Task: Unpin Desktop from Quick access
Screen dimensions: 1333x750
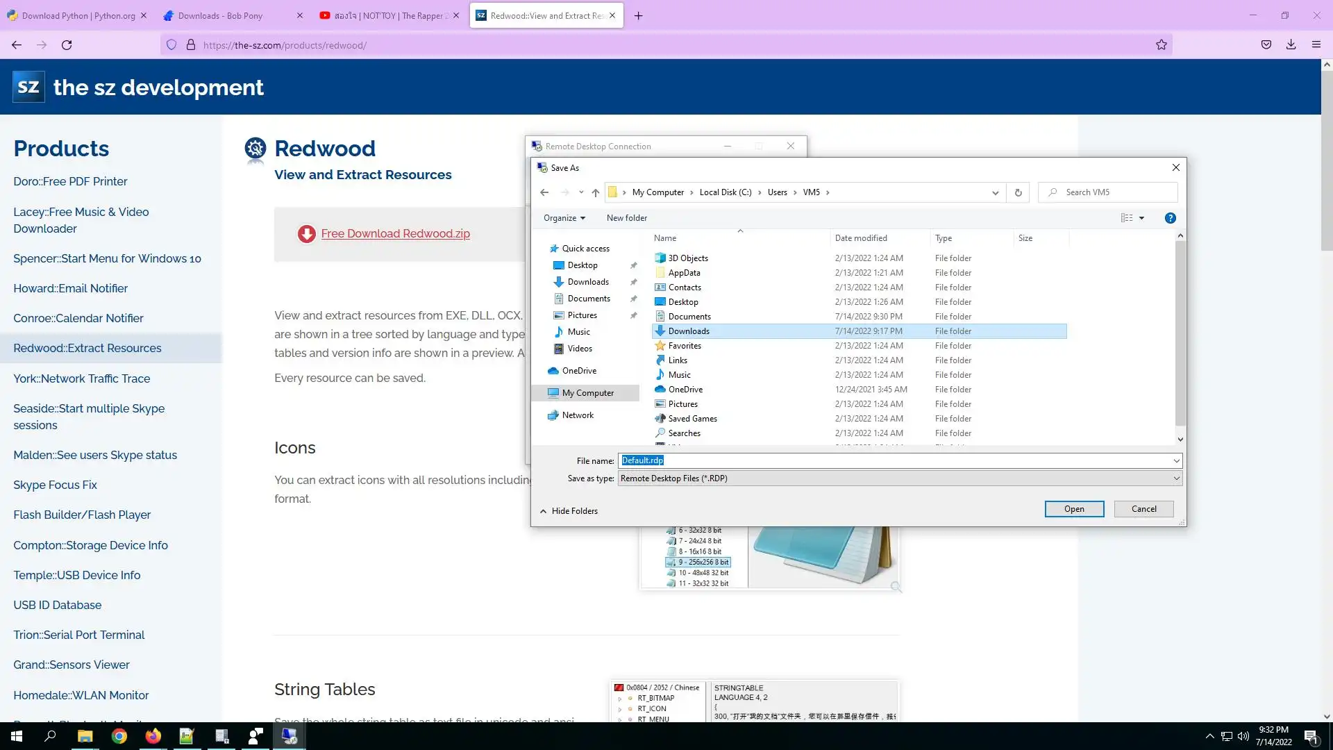Action: point(633,265)
